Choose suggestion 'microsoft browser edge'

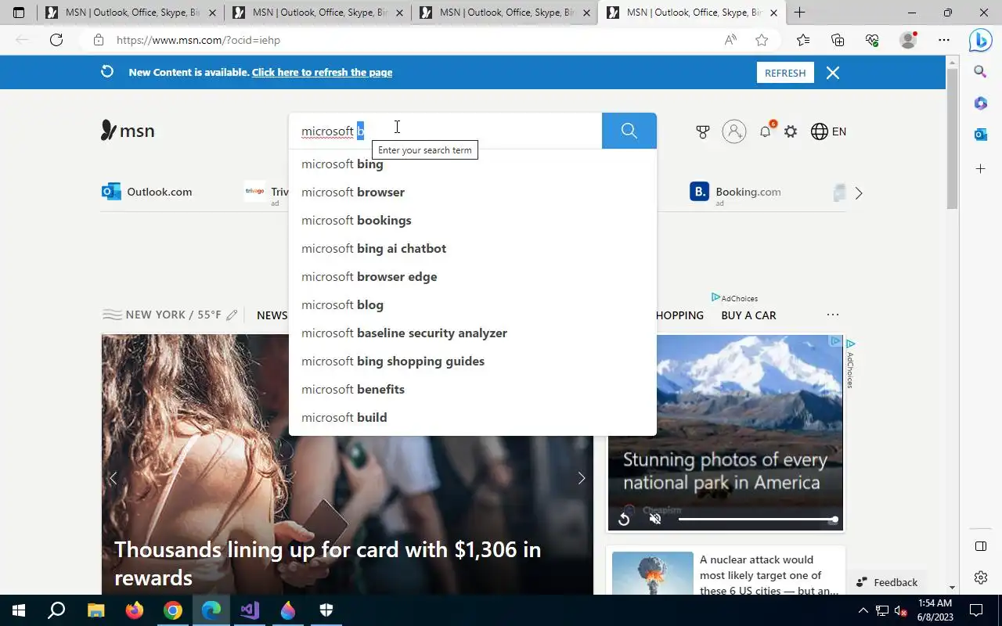point(472,276)
